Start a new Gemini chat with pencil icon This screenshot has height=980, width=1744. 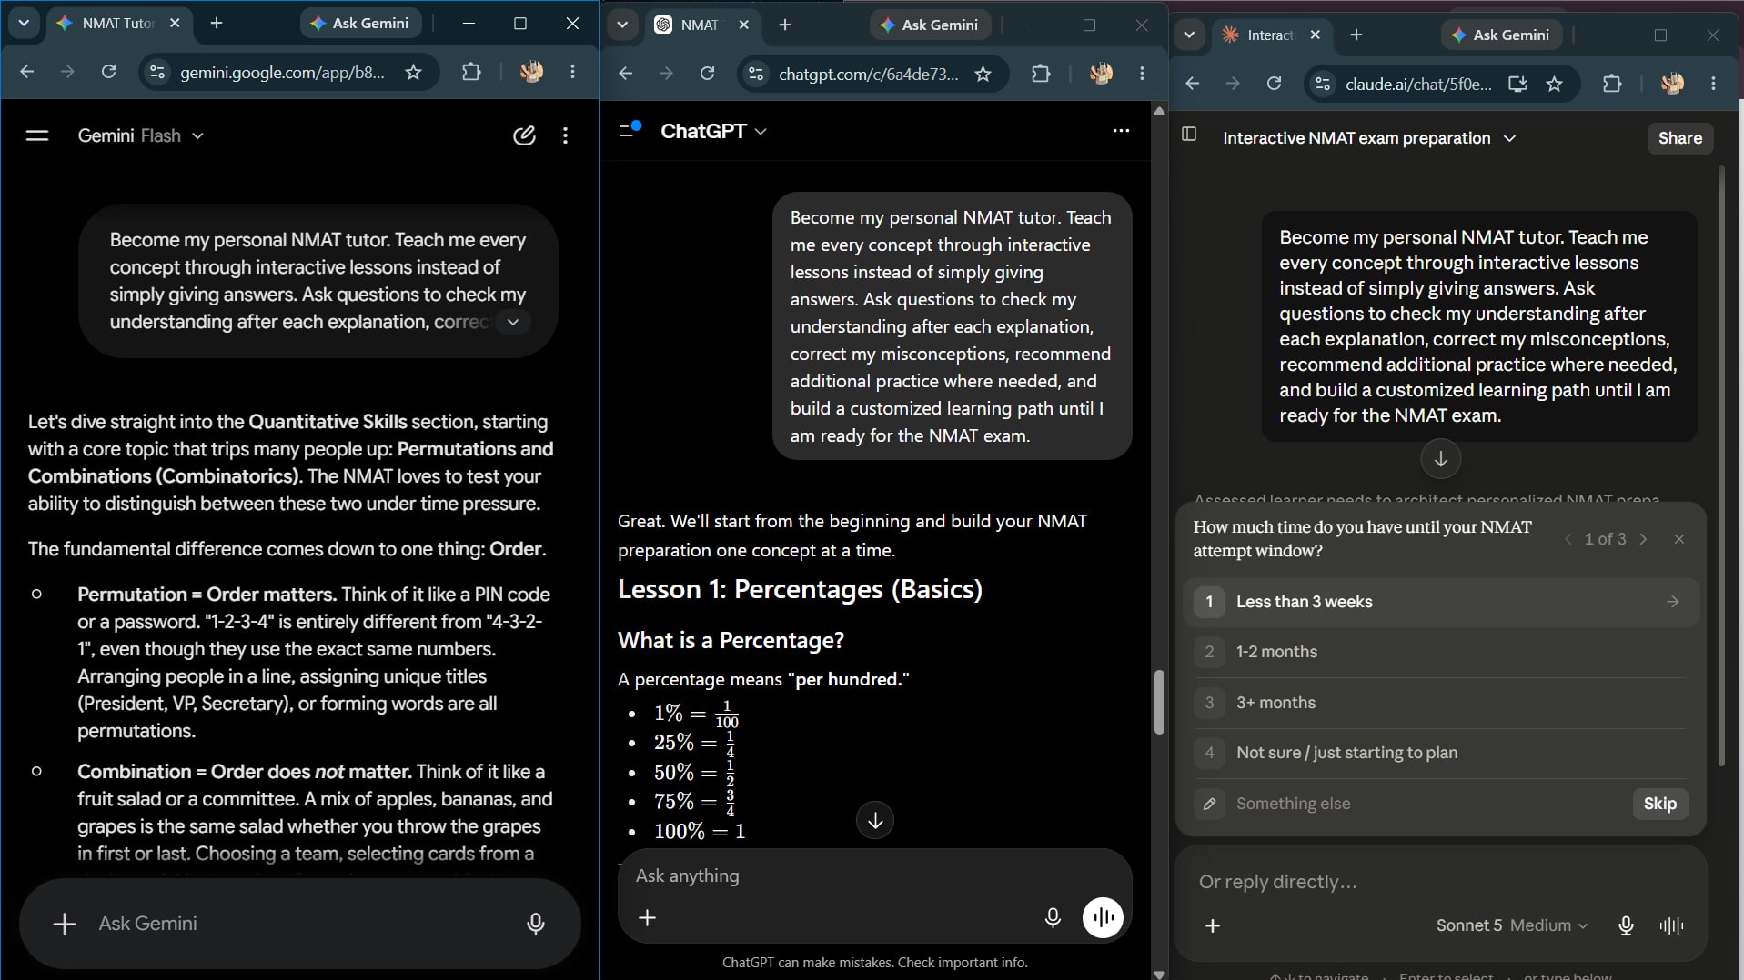pyautogui.click(x=524, y=135)
